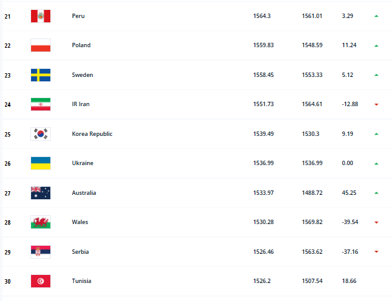Click the Serbia flag icon

click(40, 251)
